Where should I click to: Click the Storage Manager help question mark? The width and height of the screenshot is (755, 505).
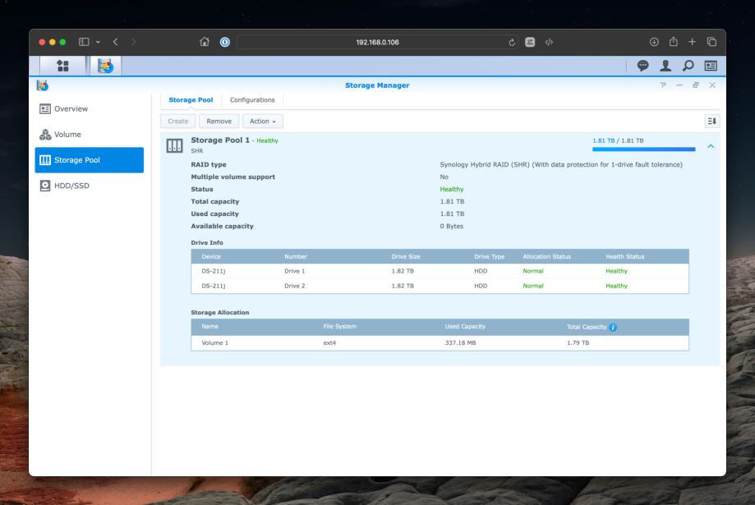(x=663, y=85)
